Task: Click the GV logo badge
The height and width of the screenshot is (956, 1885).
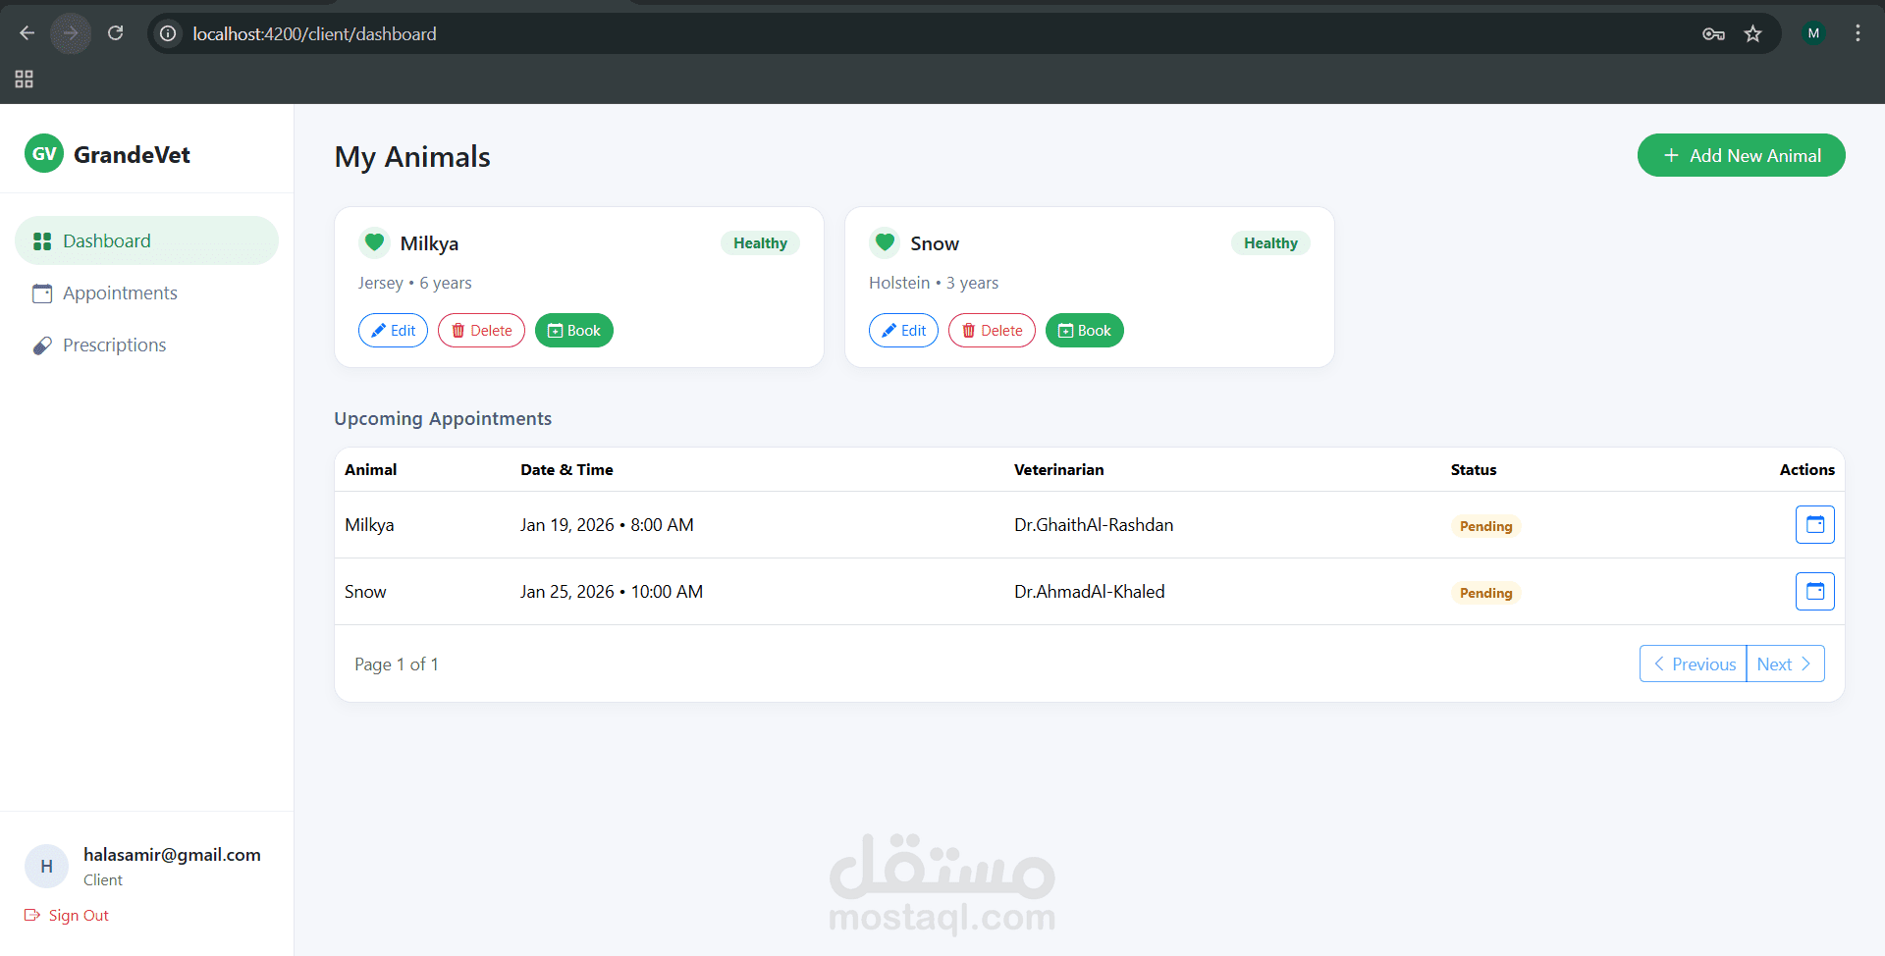Action: click(44, 153)
